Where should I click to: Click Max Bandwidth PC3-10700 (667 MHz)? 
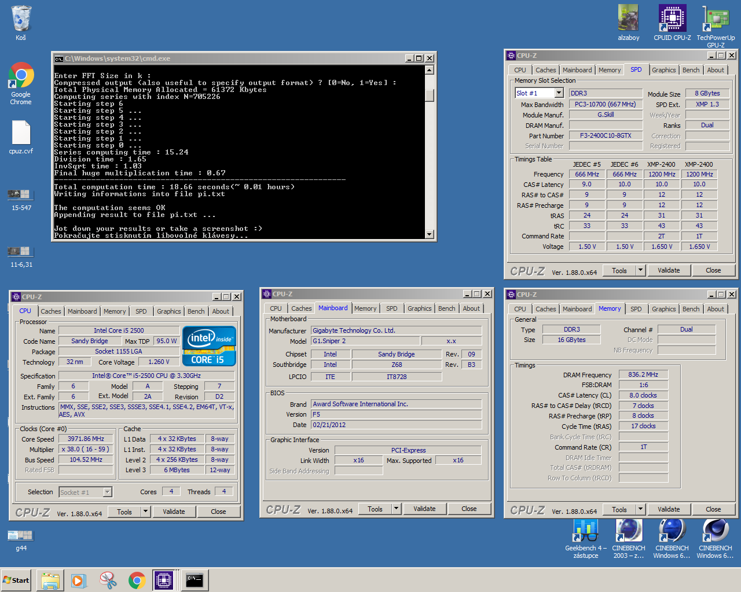point(606,104)
